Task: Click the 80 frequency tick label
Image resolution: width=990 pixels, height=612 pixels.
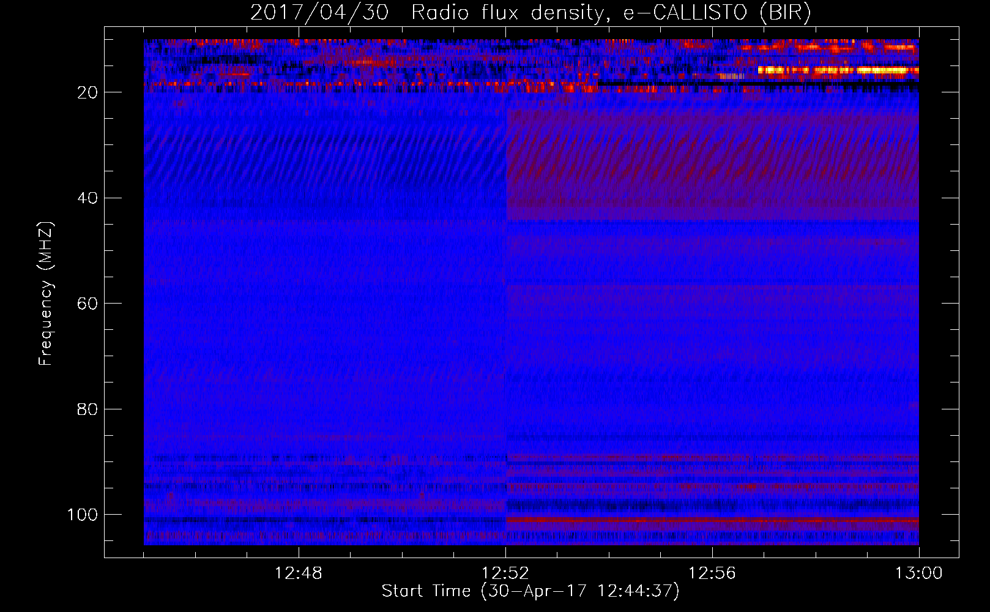Action: click(87, 409)
